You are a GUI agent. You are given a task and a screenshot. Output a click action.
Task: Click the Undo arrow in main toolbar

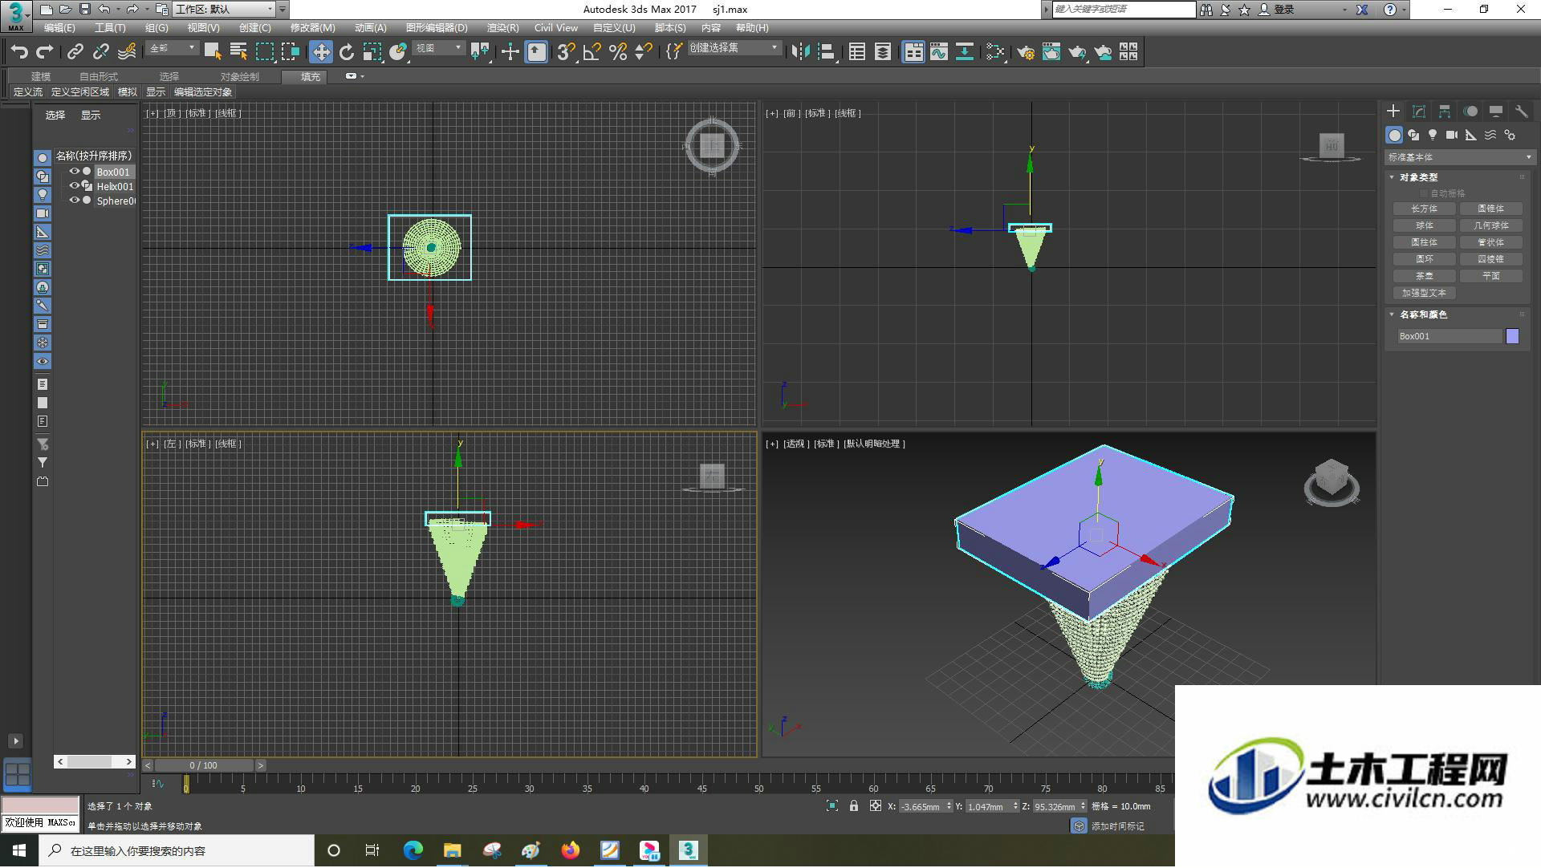(19, 52)
